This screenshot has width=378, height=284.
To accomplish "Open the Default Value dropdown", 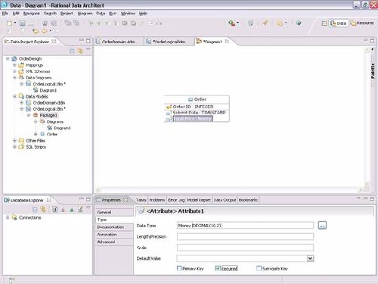I will (310, 258).
